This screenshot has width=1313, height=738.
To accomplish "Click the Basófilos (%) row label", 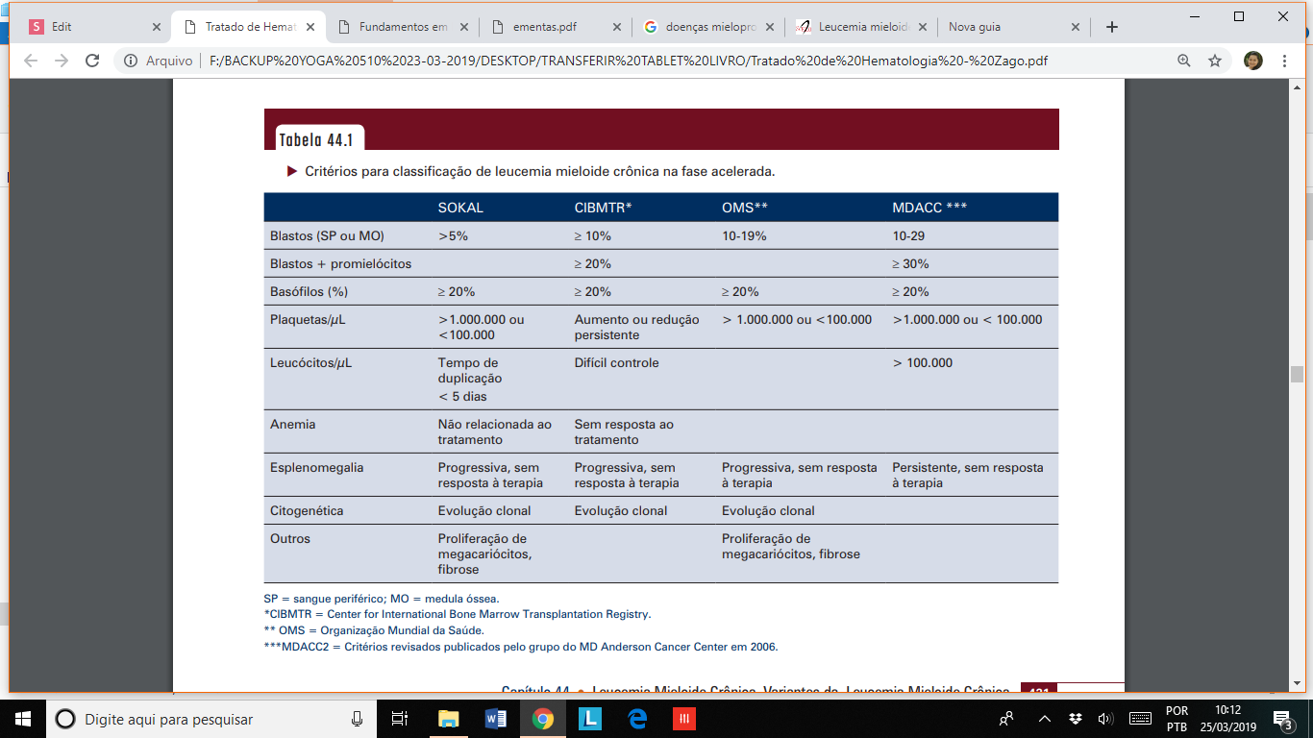I will tap(310, 291).
